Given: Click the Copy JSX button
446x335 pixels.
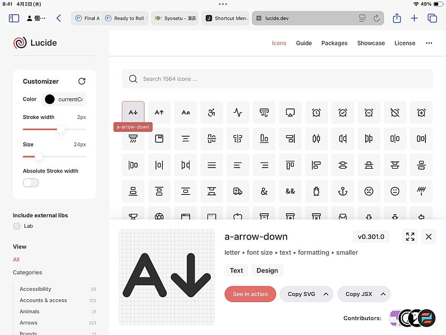Looking at the screenshot, I should [358, 294].
